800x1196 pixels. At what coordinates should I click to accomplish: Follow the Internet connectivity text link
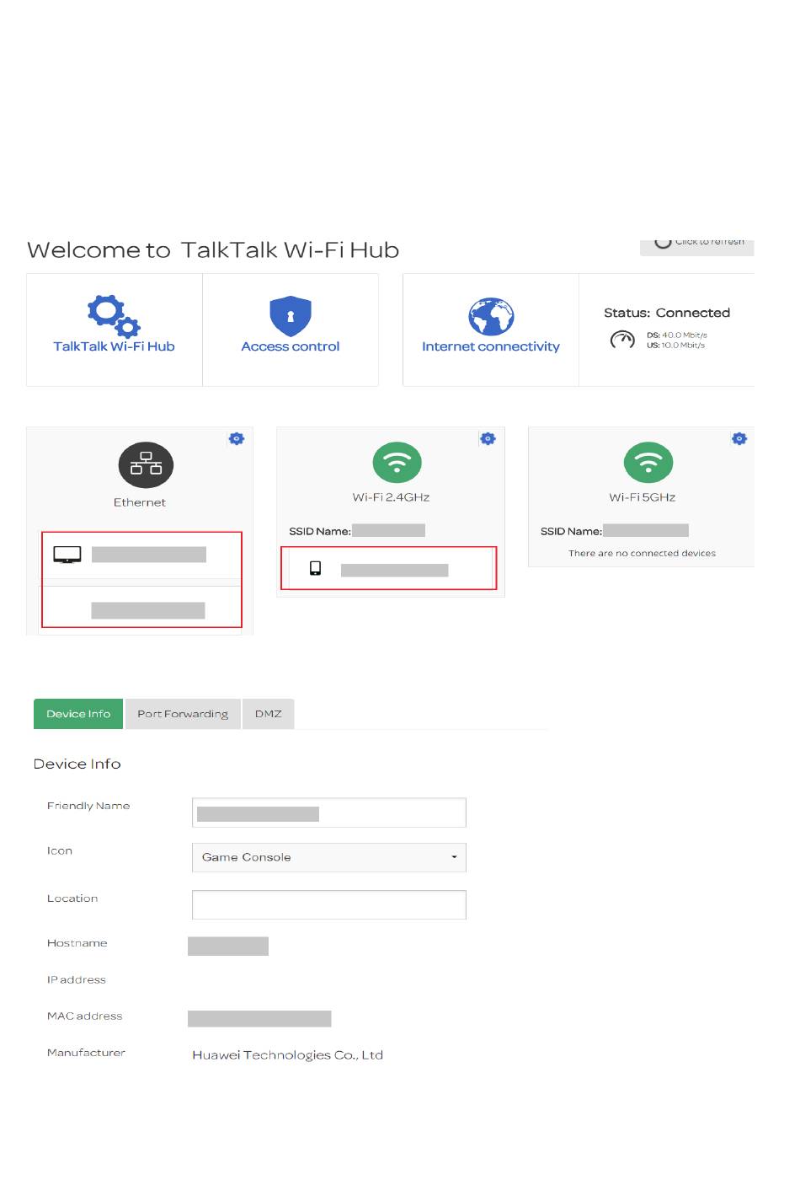click(491, 346)
